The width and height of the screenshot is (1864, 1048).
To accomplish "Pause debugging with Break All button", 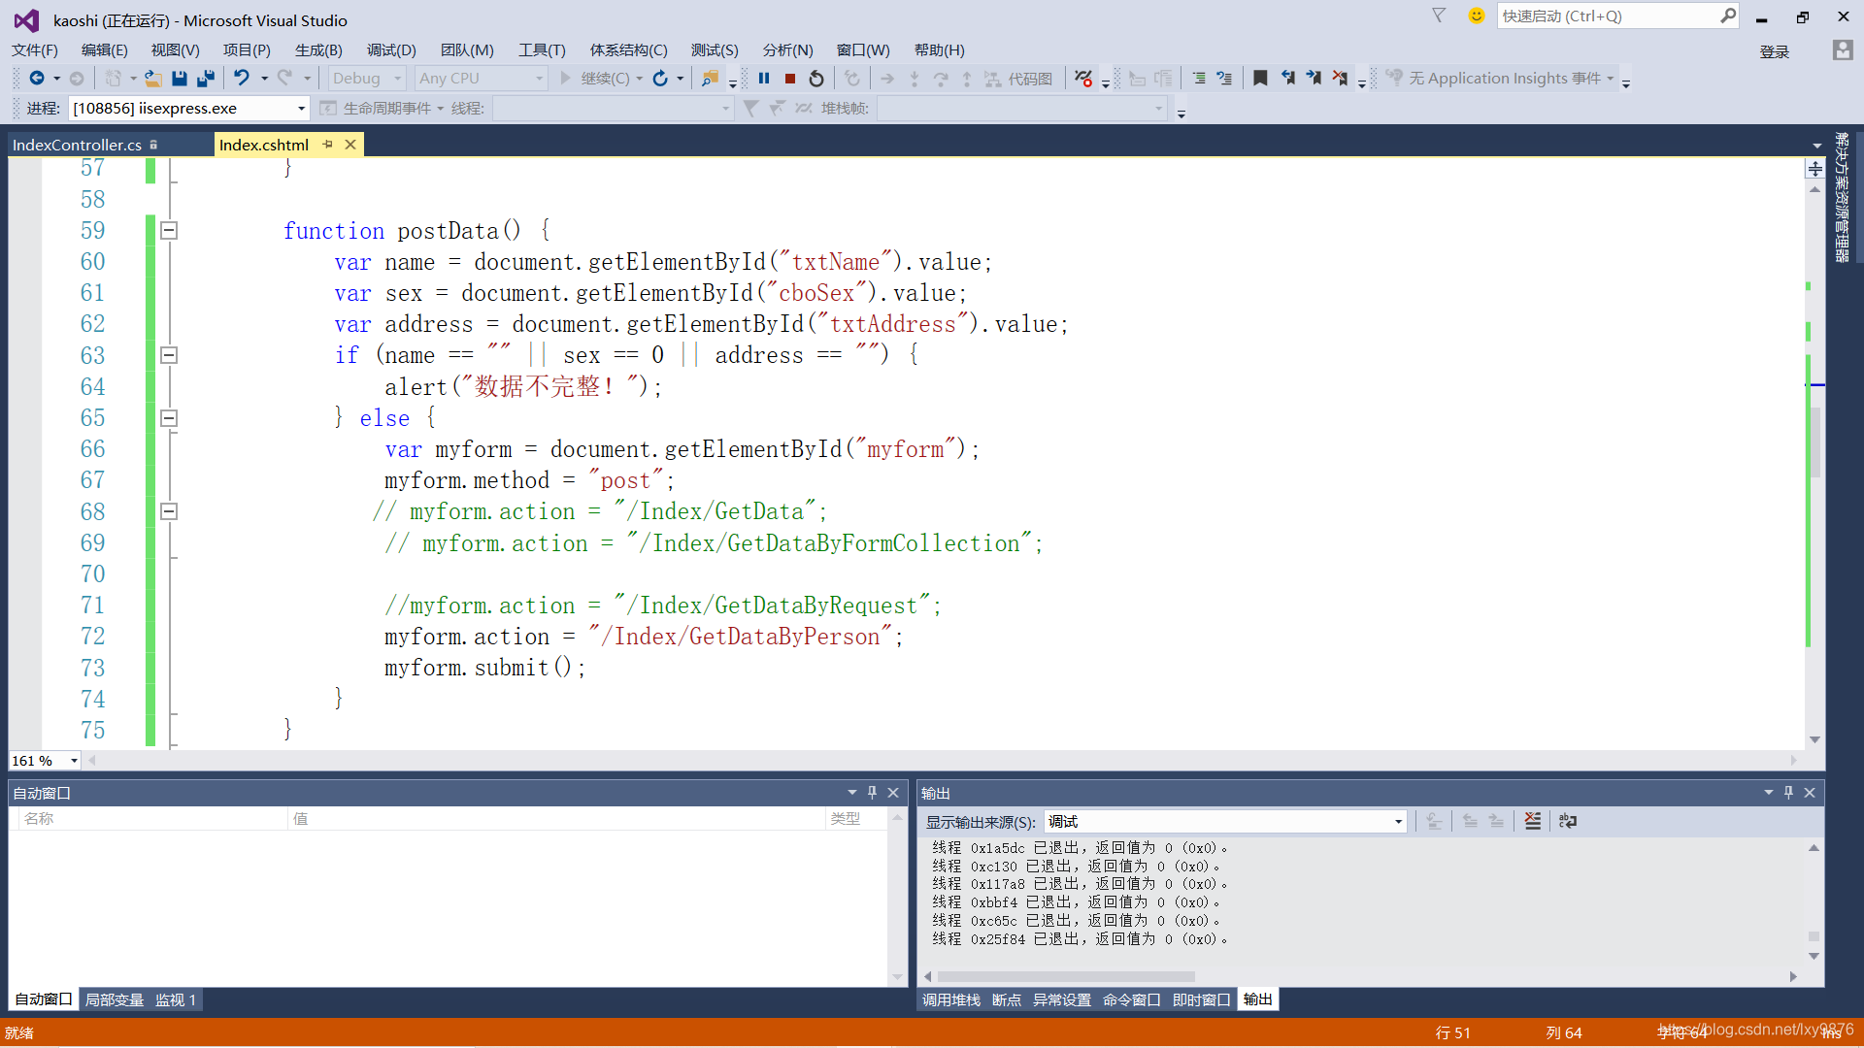I will [x=764, y=79].
